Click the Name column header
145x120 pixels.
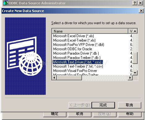click(x=90, y=31)
